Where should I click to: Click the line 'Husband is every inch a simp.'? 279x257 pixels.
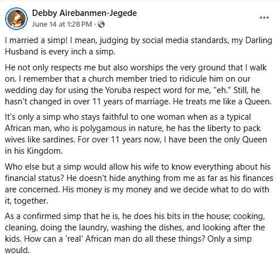coord(60,52)
